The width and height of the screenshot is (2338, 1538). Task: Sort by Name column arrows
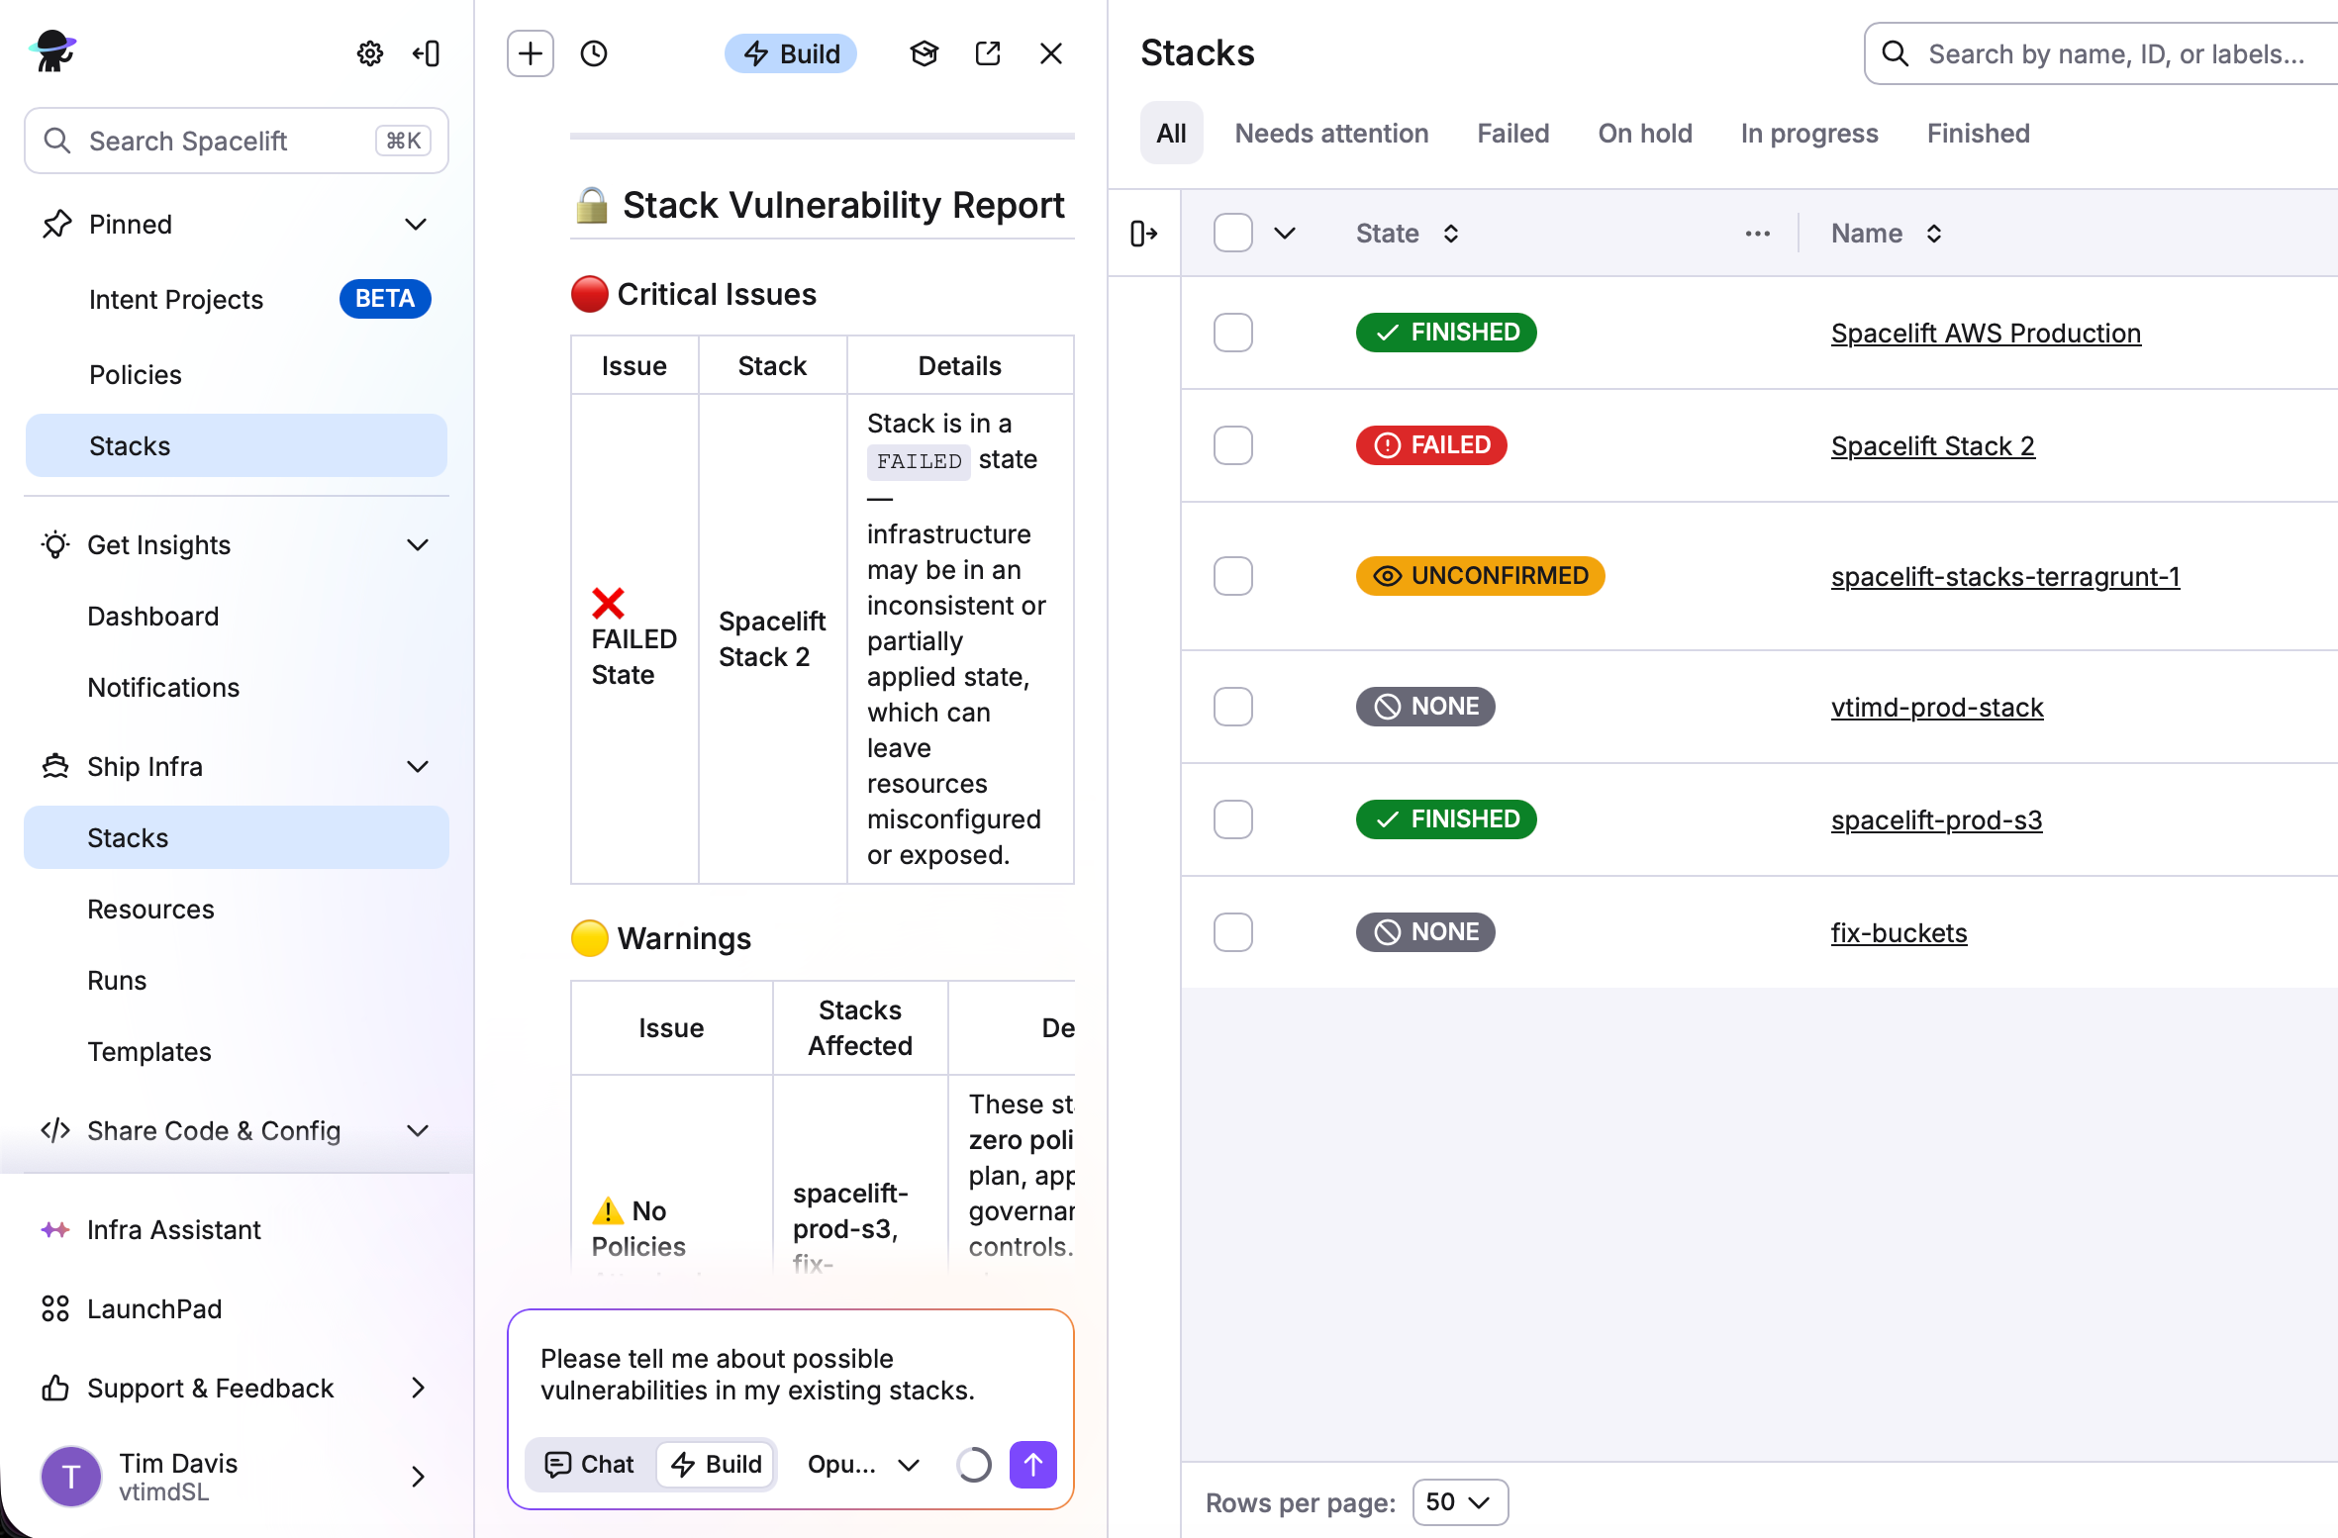point(1934,234)
